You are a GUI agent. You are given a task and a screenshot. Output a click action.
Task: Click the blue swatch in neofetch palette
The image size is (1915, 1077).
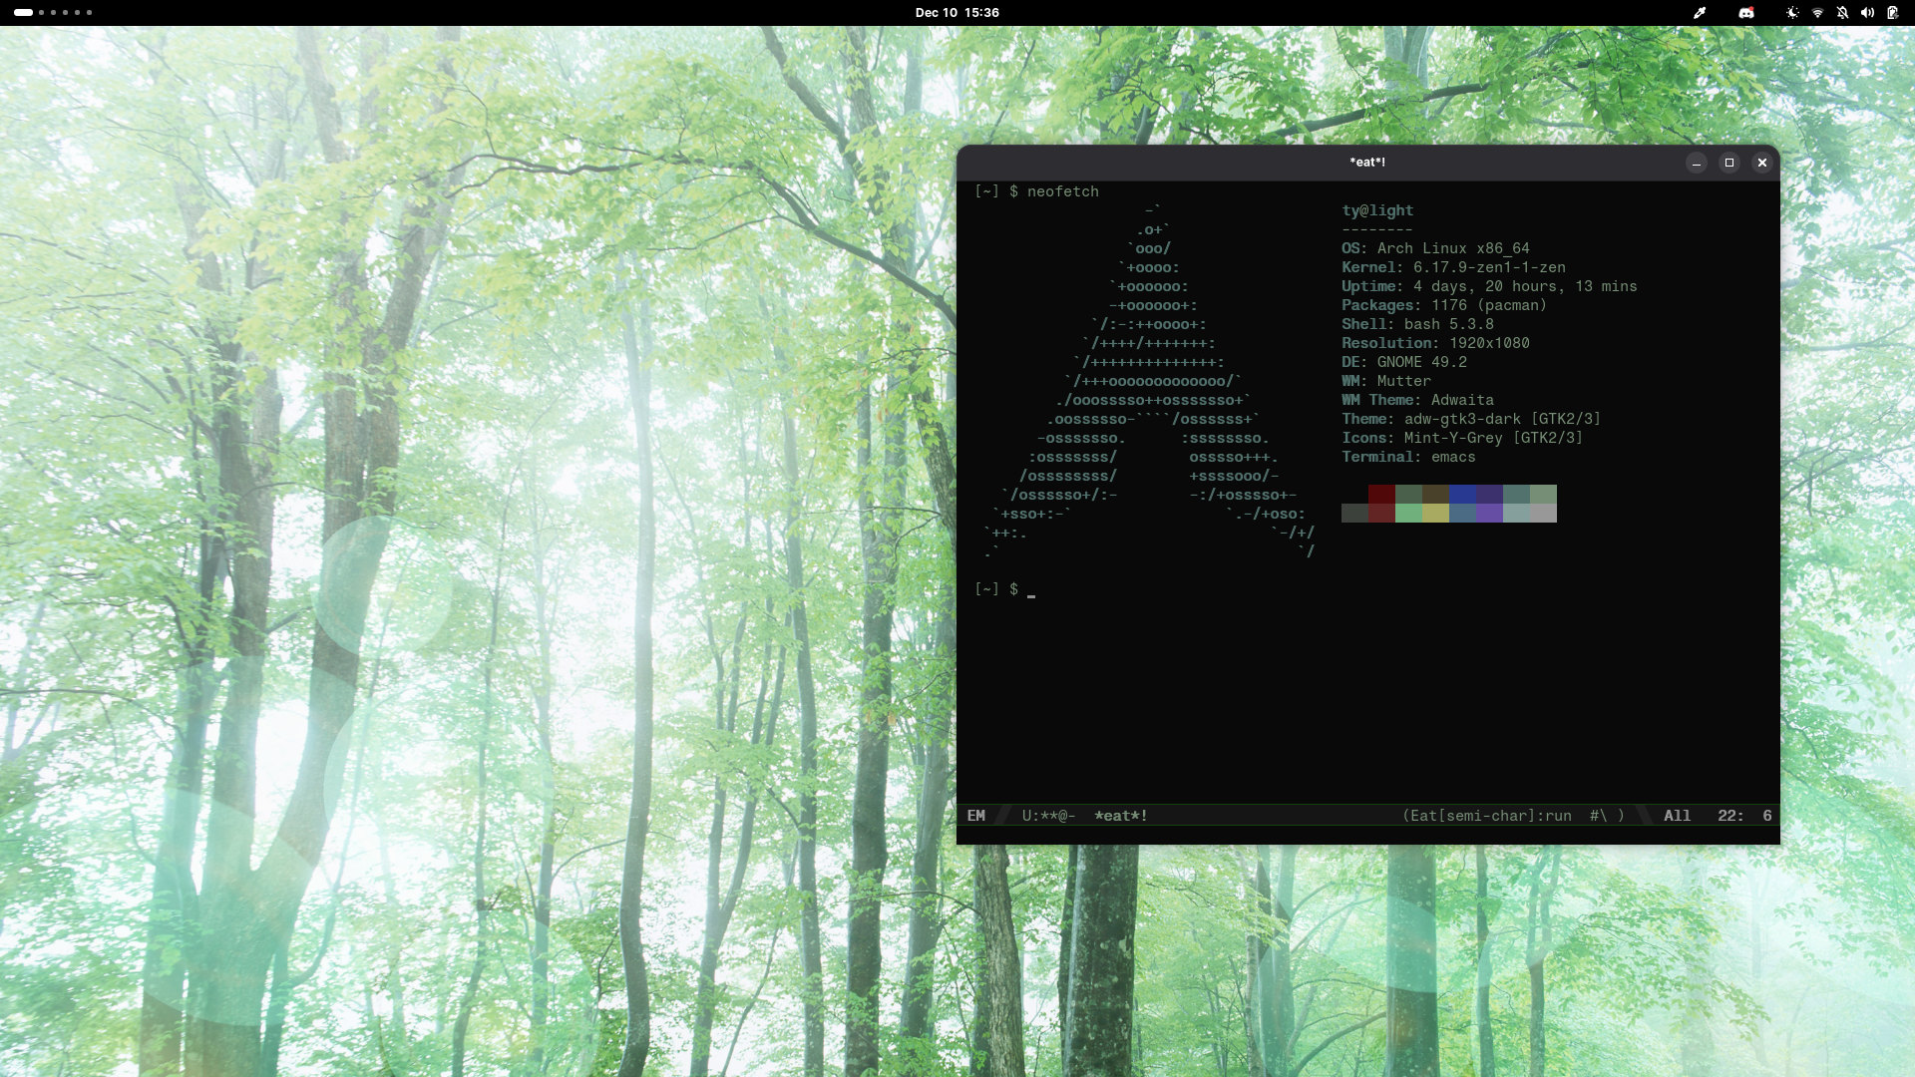click(1462, 494)
